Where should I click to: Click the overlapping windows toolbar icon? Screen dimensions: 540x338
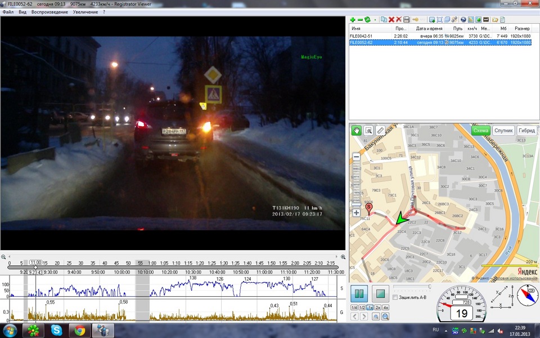point(447,20)
